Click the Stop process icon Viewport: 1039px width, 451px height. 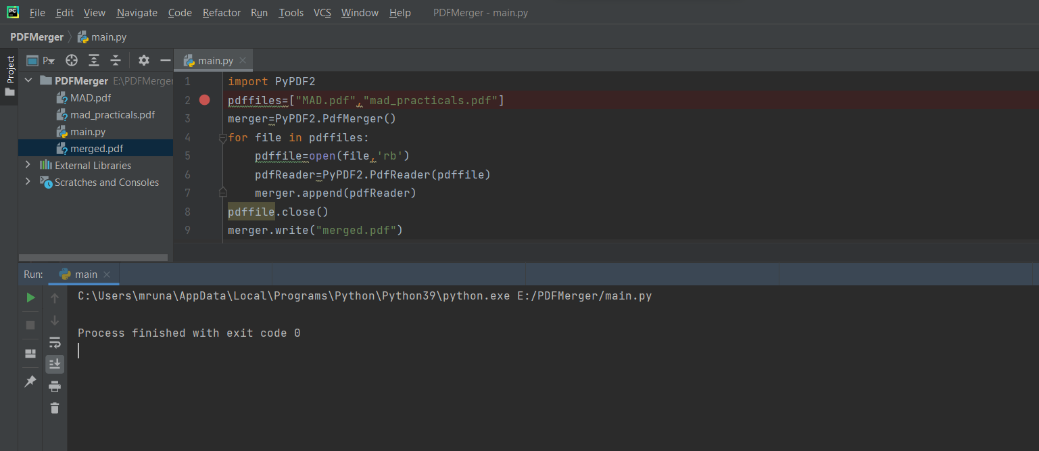tap(30, 325)
